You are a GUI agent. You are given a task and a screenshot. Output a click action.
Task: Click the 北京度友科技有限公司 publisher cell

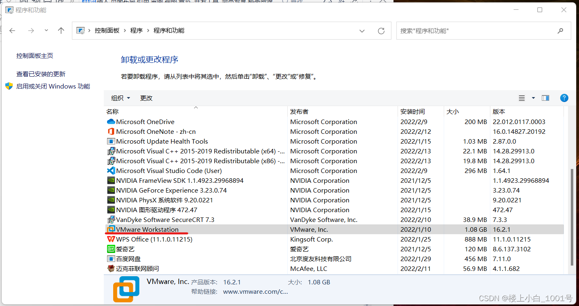click(x=321, y=259)
